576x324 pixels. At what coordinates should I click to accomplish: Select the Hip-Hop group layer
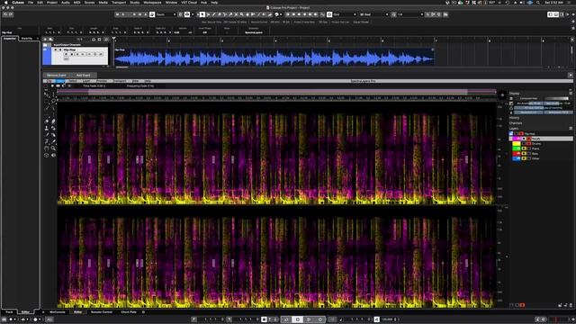tap(530, 134)
